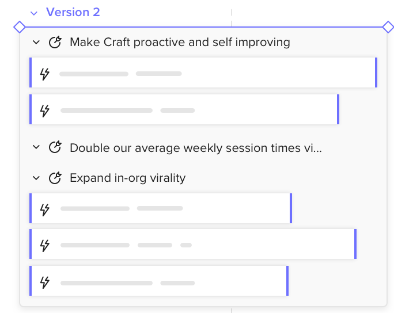This screenshot has width=394, height=313.
Task: Collapse Expand in-org virality chevron
Action: (x=36, y=178)
